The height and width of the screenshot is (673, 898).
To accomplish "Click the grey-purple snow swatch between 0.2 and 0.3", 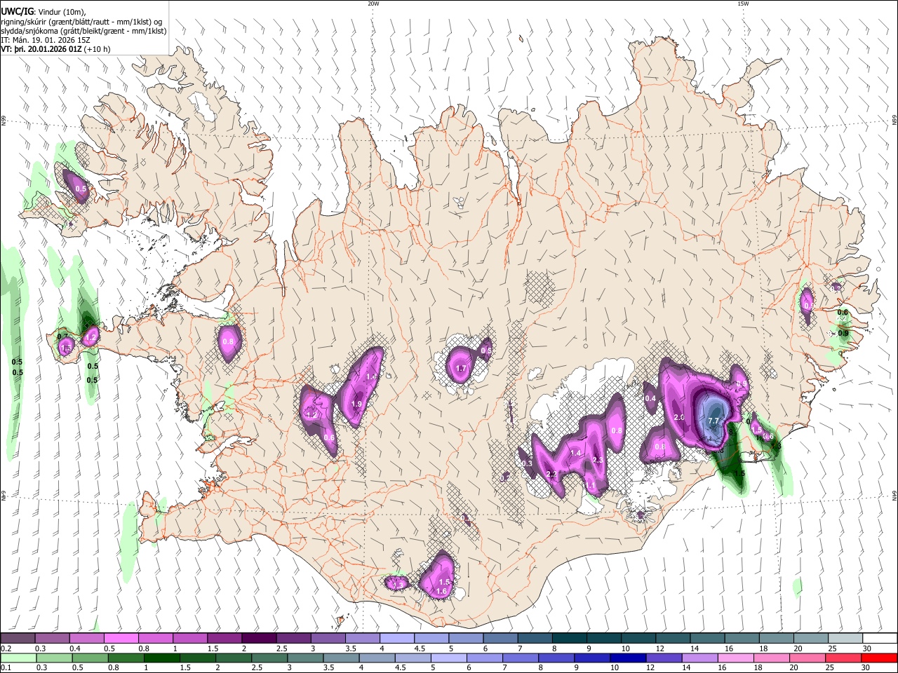I will (18, 638).
